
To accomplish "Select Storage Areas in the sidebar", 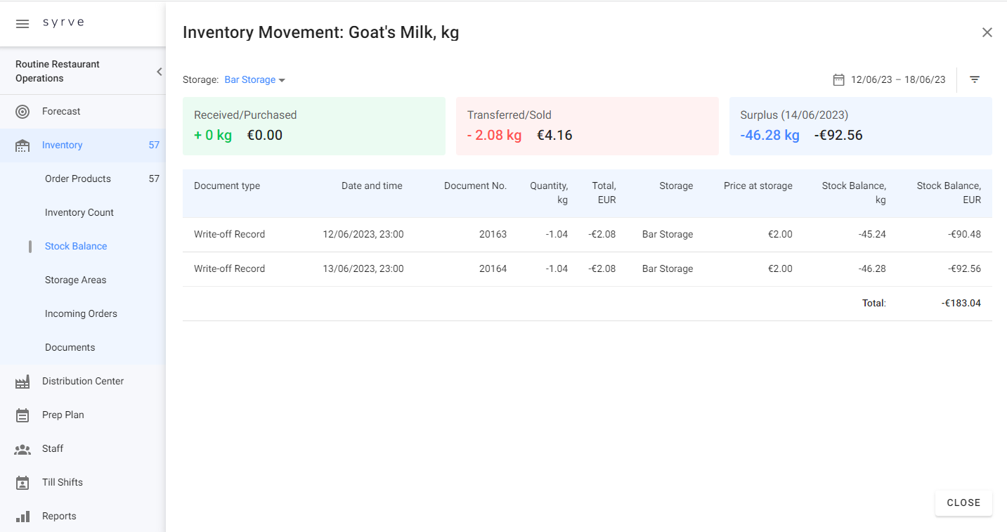I will click(76, 280).
